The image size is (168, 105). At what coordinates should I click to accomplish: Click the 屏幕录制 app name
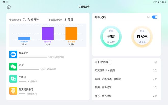[24, 53]
